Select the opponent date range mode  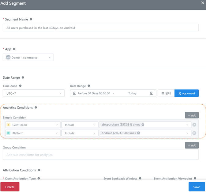[x=186, y=93]
